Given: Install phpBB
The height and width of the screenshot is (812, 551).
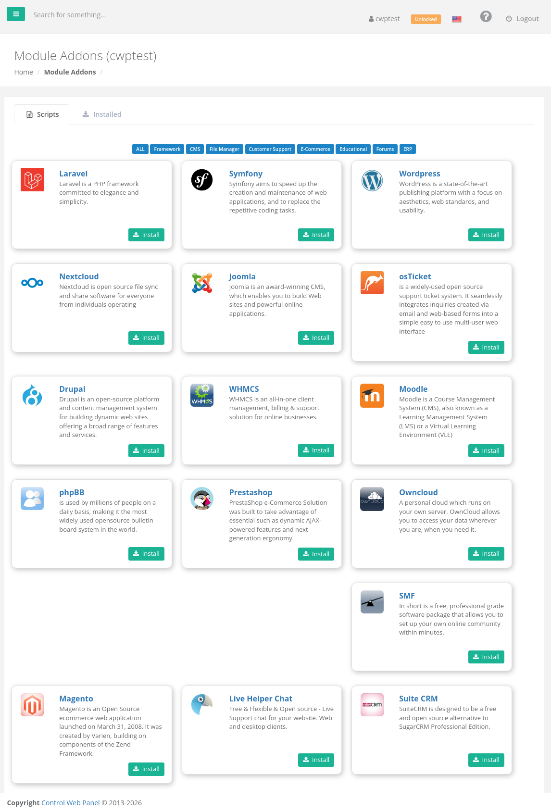Looking at the screenshot, I should (x=146, y=553).
